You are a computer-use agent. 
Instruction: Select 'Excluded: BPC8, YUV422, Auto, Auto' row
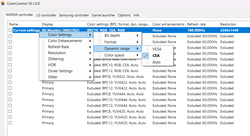click(119, 77)
